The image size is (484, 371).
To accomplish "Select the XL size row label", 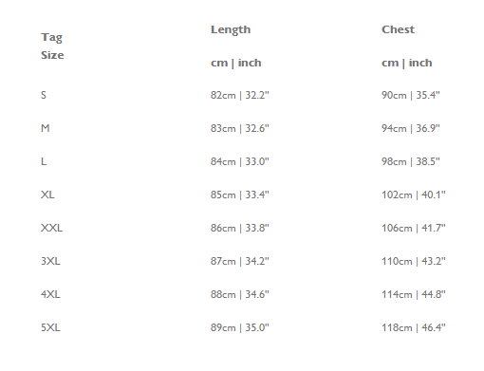I will pyautogui.click(x=47, y=195).
